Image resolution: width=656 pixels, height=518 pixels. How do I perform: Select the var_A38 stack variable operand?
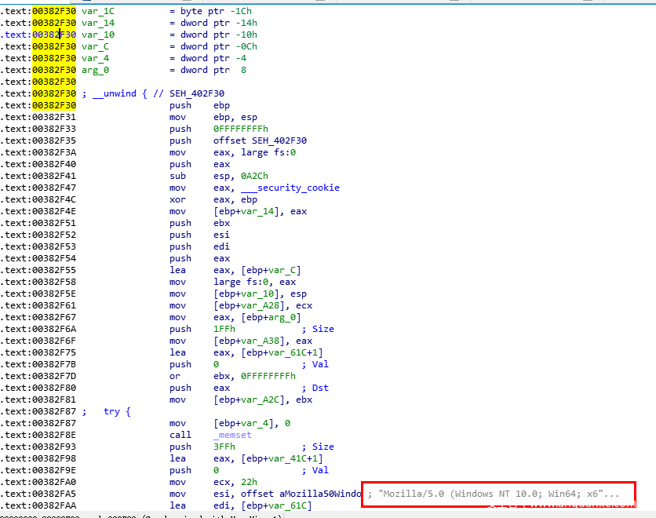(x=264, y=341)
